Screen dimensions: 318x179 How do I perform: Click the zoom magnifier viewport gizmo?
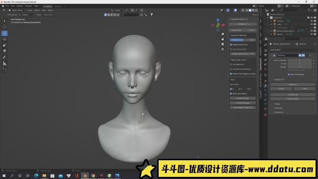pos(223,34)
